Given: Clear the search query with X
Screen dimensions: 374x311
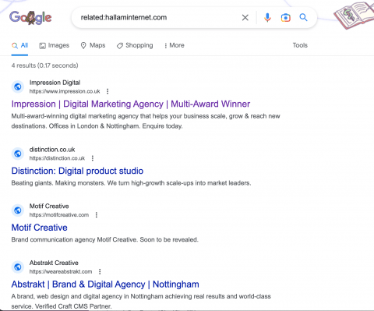Looking at the screenshot, I should (x=245, y=18).
